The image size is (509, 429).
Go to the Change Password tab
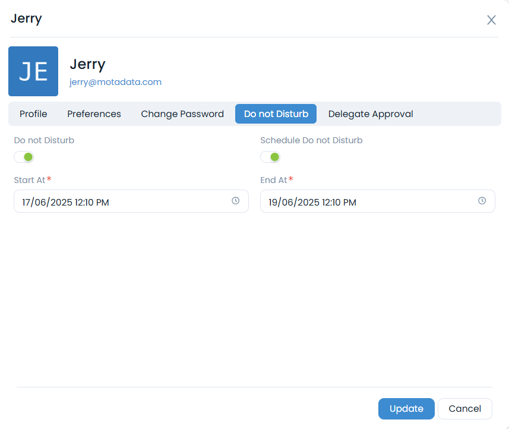(182, 114)
